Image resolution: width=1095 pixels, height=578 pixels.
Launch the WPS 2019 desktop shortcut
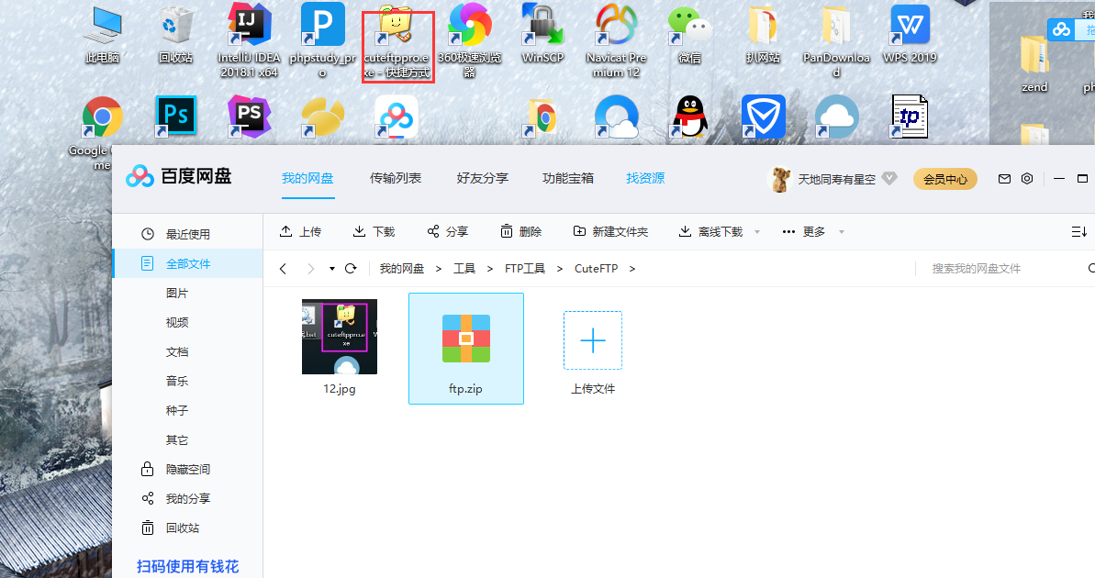[x=910, y=34]
